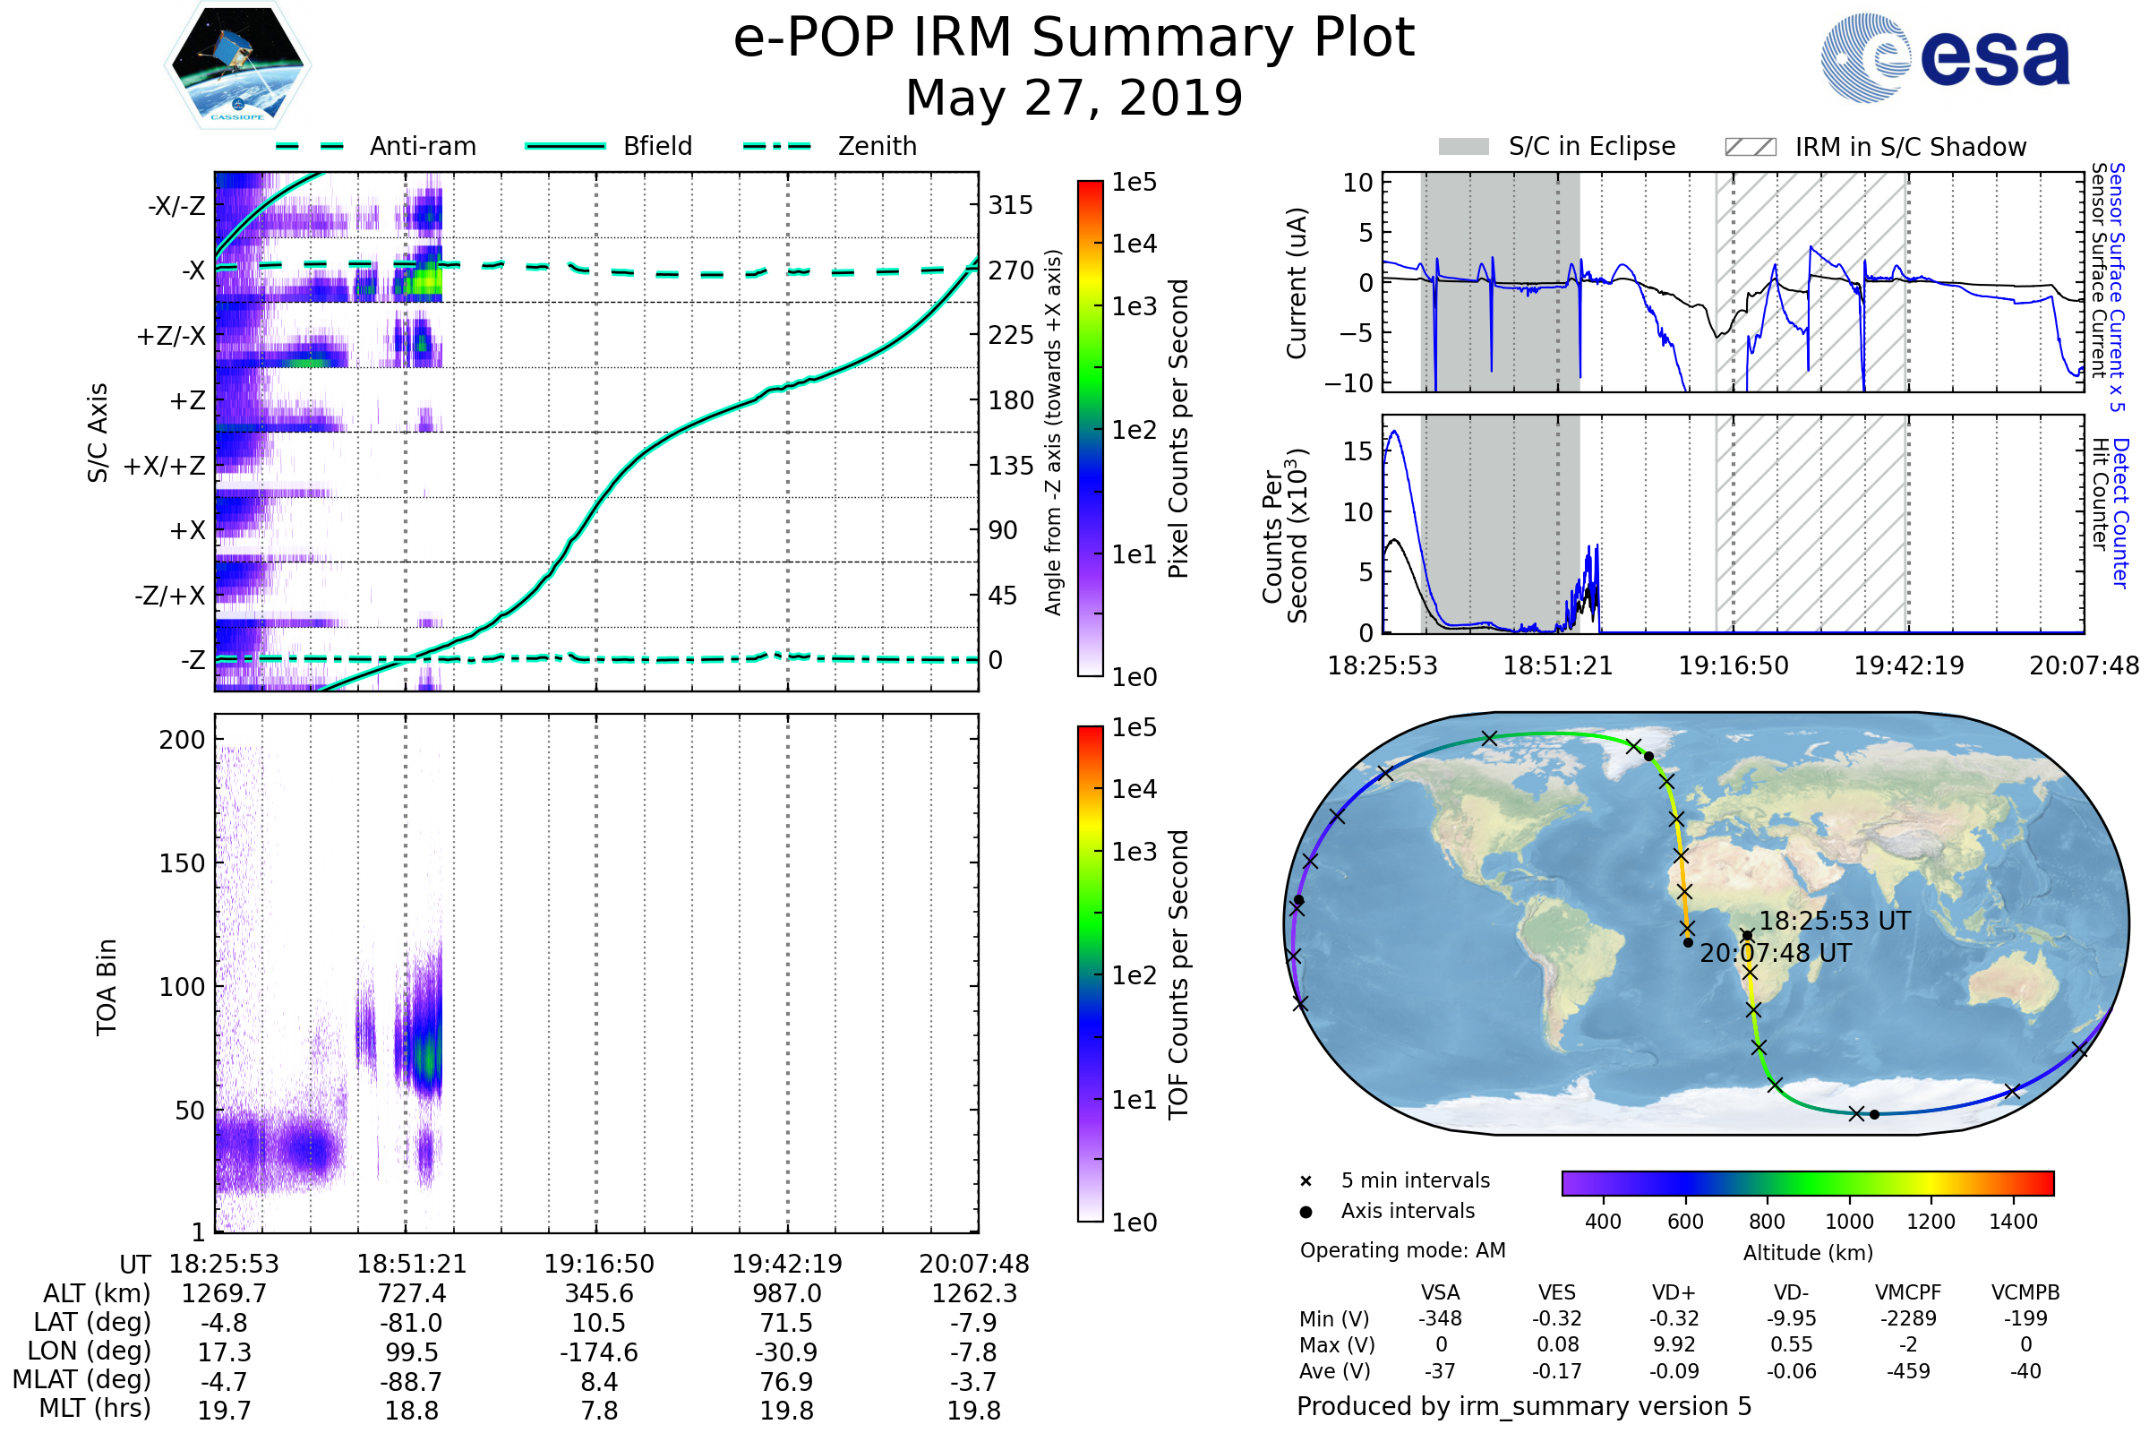Image resolution: width=2149 pixels, height=1433 pixels.
Task: Click the TOA Bin y-axis label
Action: (106, 987)
